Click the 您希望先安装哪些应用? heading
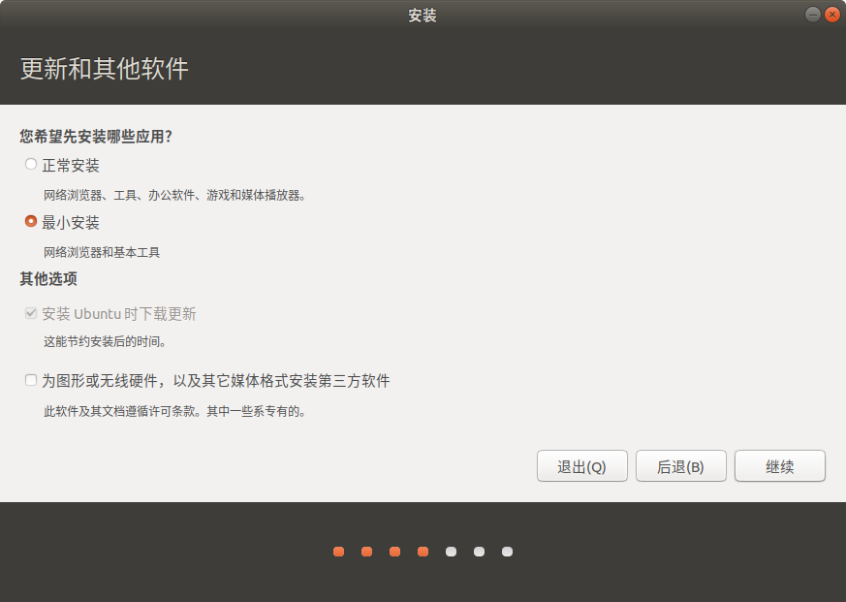This screenshot has width=846, height=602. coord(96,136)
